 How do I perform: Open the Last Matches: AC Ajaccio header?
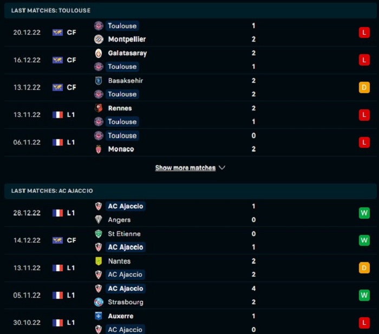(x=190, y=191)
